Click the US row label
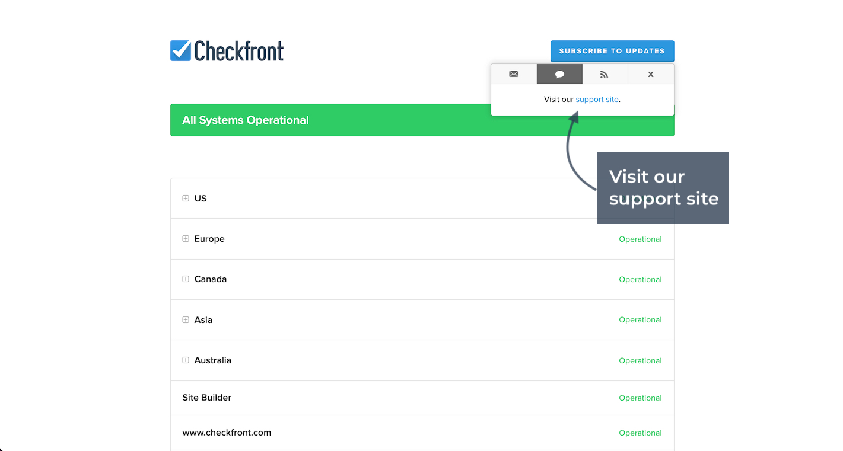Image resolution: width=843 pixels, height=451 pixels. (201, 199)
